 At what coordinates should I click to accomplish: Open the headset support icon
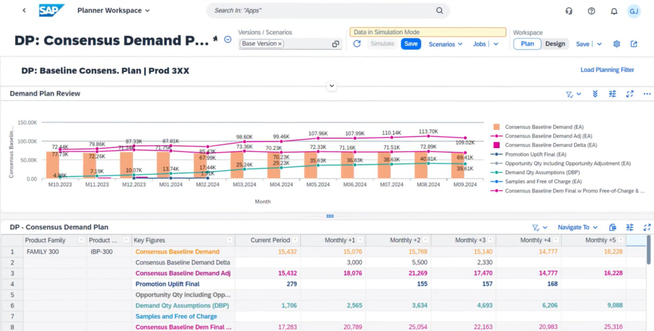(569, 11)
